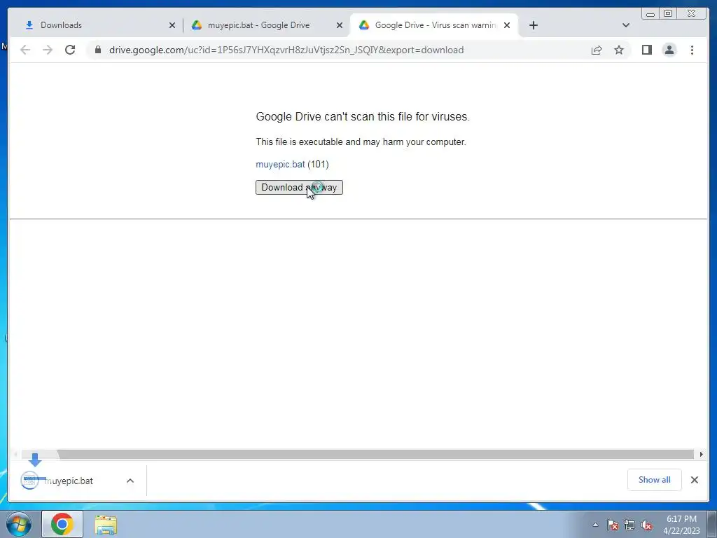Share this page using the share icon
Screen dimensions: 717x538
point(597,50)
